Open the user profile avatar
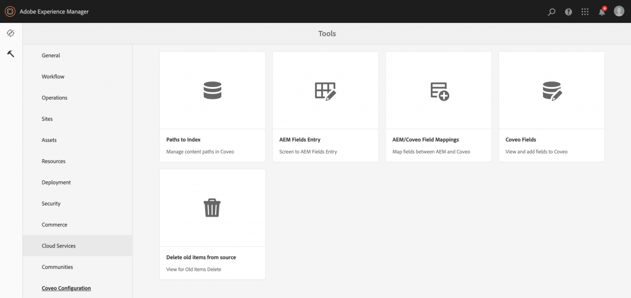 pyautogui.click(x=619, y=11)
